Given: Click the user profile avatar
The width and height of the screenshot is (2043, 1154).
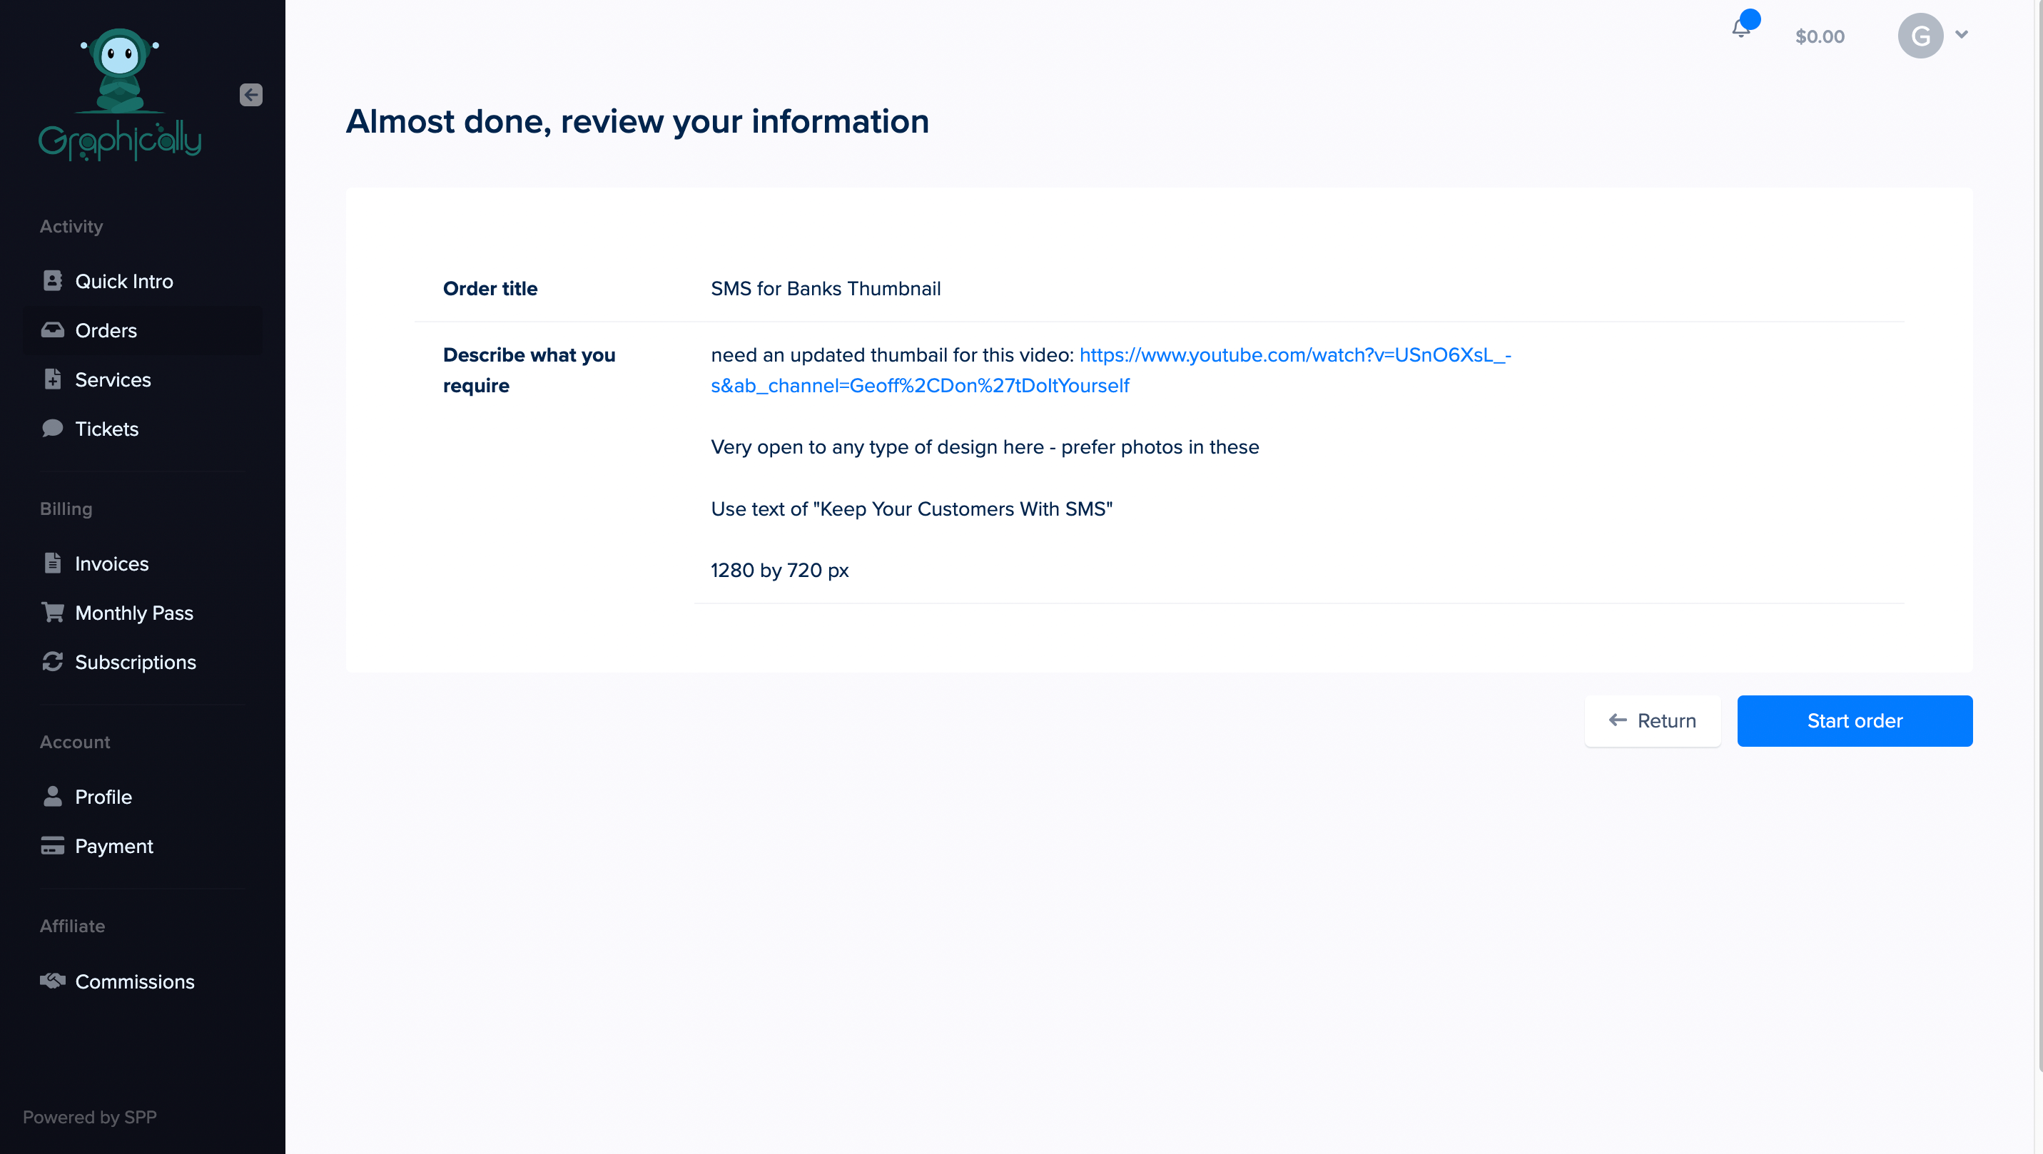Looking at the screenshot, I should tap(1921, 34).
